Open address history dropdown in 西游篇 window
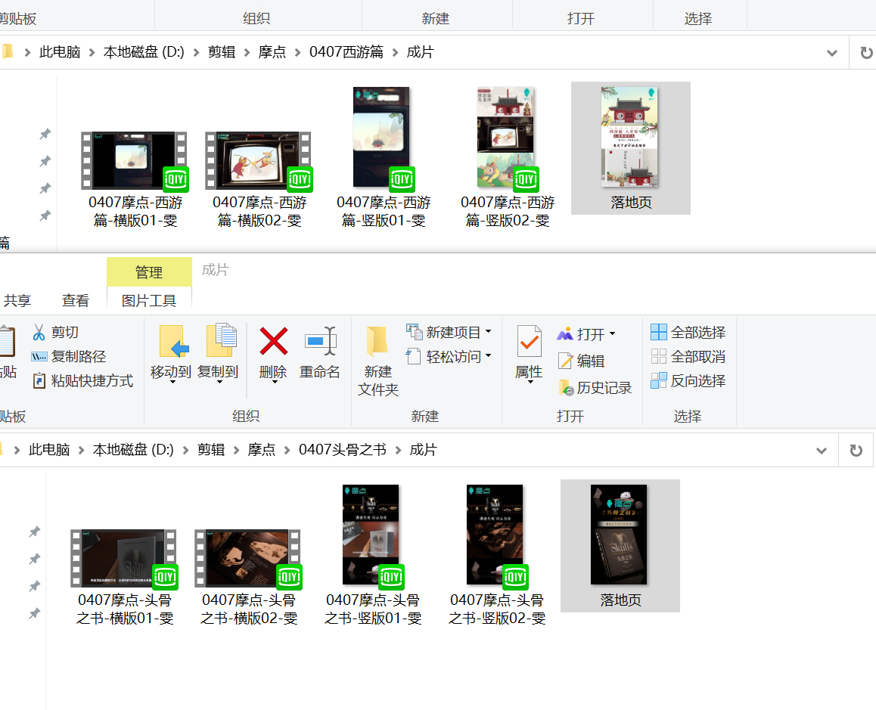 point(832,53)
